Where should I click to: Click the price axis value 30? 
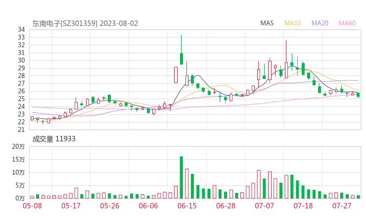click(21, 60)
